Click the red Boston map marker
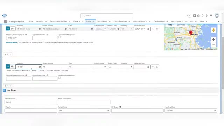Screen dimensions: 224x126 coord(191,33)
